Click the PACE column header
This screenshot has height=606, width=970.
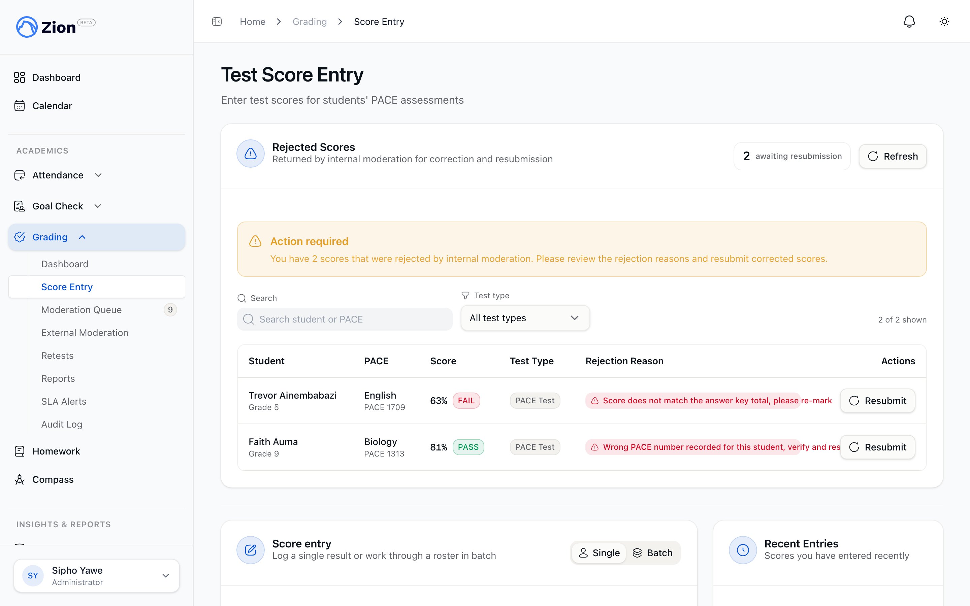pos(376,361)
